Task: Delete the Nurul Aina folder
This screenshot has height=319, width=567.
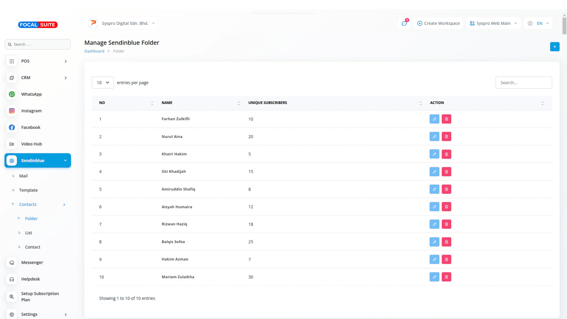Action: tap(446, 136)
